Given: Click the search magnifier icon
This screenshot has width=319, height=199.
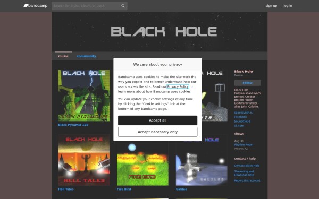Looking at the screenshot, I should click(123, 6).
